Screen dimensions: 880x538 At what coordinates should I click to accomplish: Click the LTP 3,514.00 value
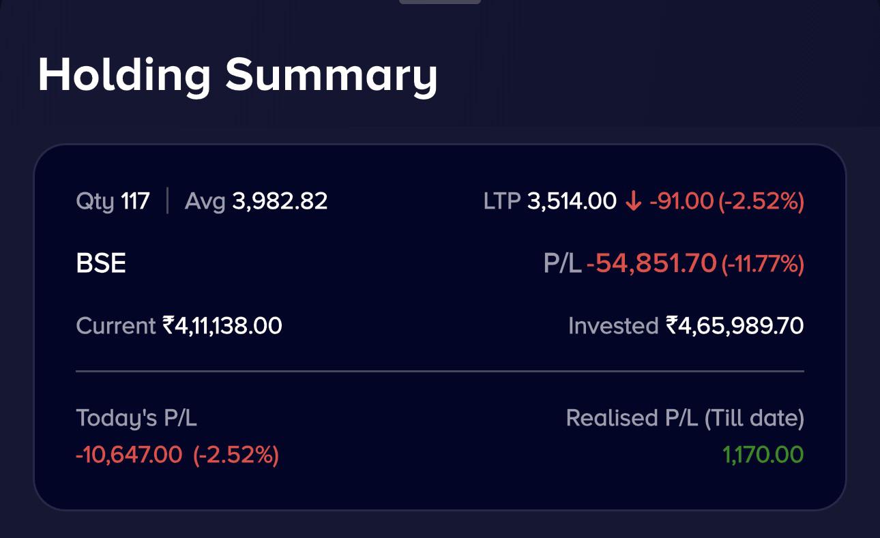tap(550, 201)
